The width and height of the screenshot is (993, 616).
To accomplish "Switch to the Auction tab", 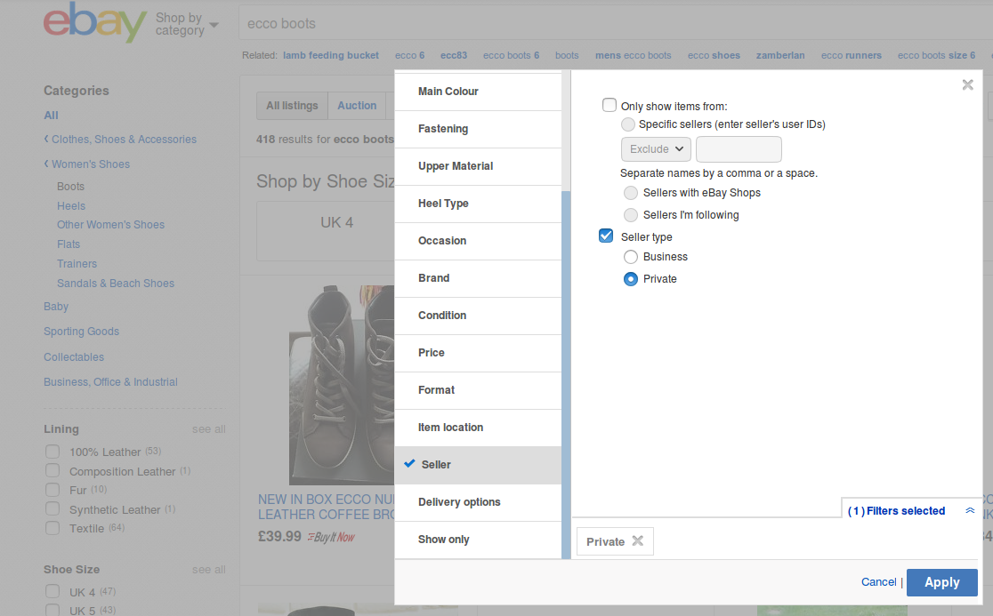I will point(357,106).
